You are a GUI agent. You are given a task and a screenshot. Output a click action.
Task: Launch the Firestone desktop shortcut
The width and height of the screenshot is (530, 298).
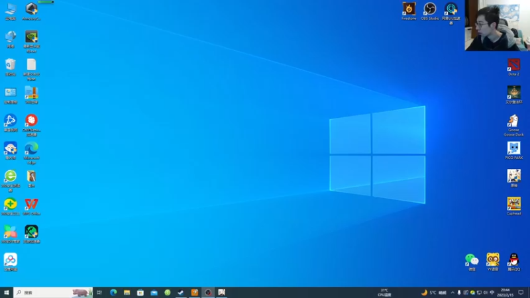tap(409, 11)
